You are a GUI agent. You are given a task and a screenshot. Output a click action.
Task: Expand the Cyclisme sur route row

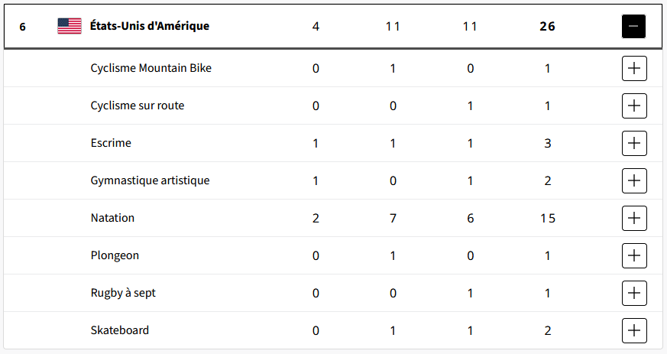(x=634, y=106)
